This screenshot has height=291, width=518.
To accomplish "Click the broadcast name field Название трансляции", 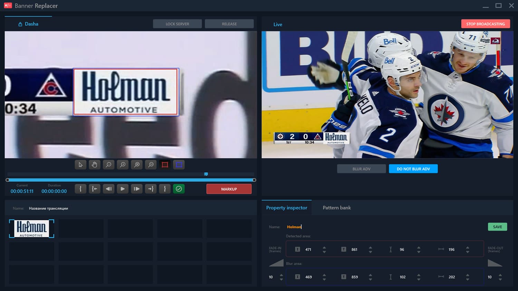I will pyautogui.click(x=48, y=208).
